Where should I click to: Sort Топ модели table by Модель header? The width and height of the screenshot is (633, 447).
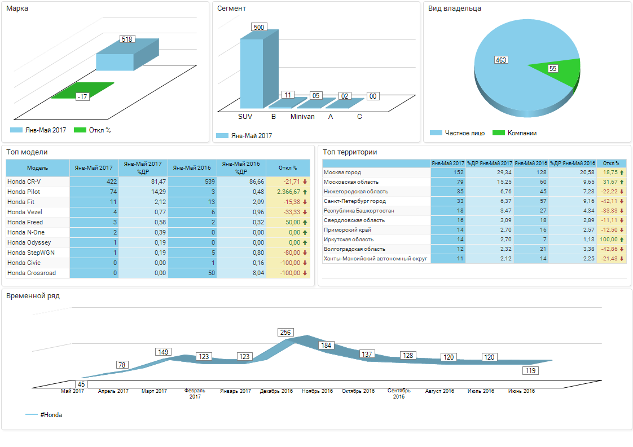click(37, 168)
